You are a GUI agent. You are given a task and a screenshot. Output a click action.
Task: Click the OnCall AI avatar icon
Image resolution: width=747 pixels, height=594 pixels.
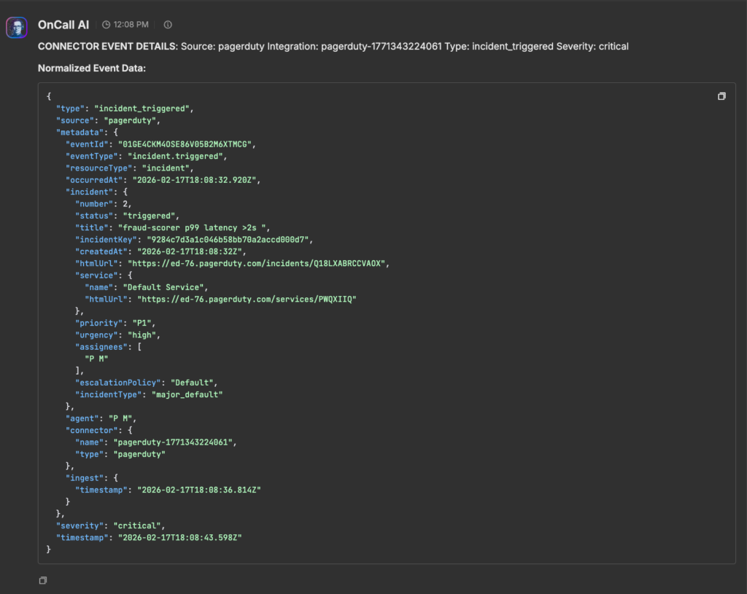point(17,28)
